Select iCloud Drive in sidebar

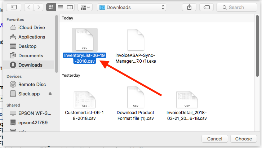31,27
